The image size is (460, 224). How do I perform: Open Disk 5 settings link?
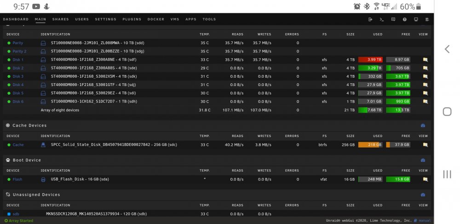point(18,93)
